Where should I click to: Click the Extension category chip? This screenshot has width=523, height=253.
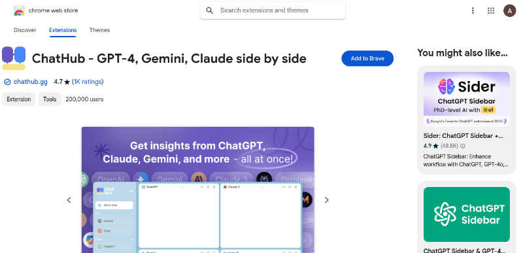coord(19,99)
